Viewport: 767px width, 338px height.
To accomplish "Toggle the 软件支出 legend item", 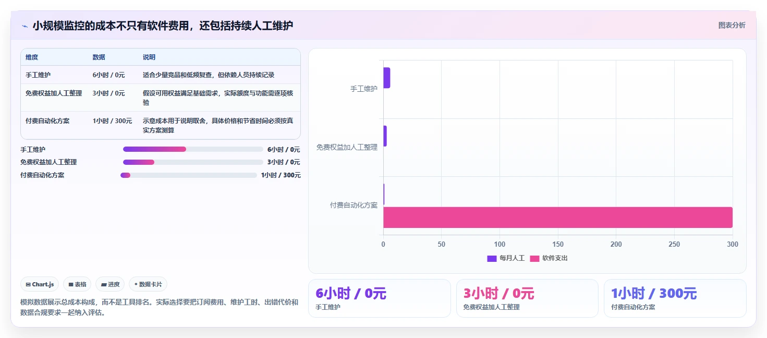I will tap(549, 258).
